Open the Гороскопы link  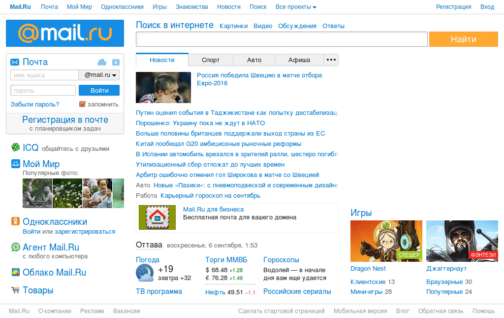[x=281, y=260]
